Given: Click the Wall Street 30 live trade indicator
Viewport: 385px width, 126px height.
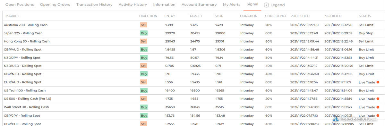Looking at the screenshot, I should click(378, 107).
